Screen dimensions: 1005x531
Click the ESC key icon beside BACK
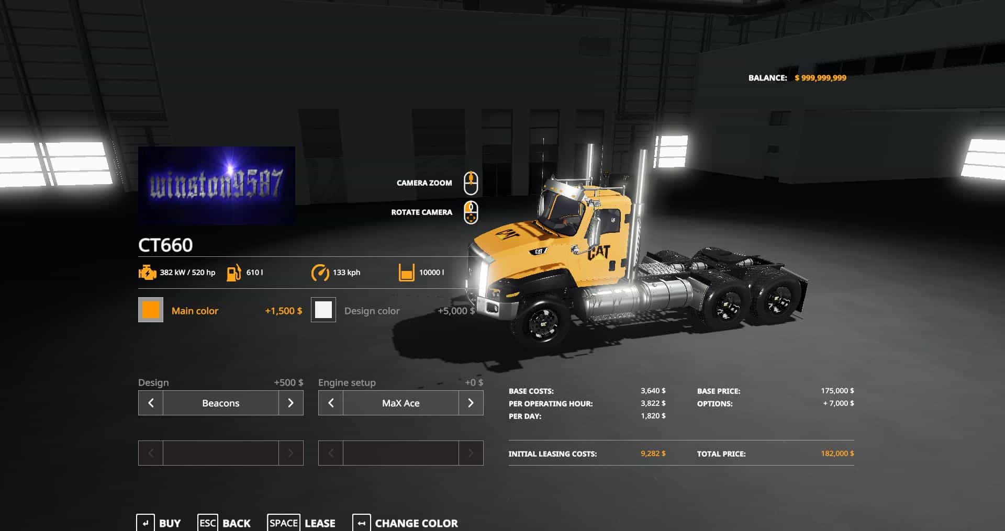pos(207,523)
